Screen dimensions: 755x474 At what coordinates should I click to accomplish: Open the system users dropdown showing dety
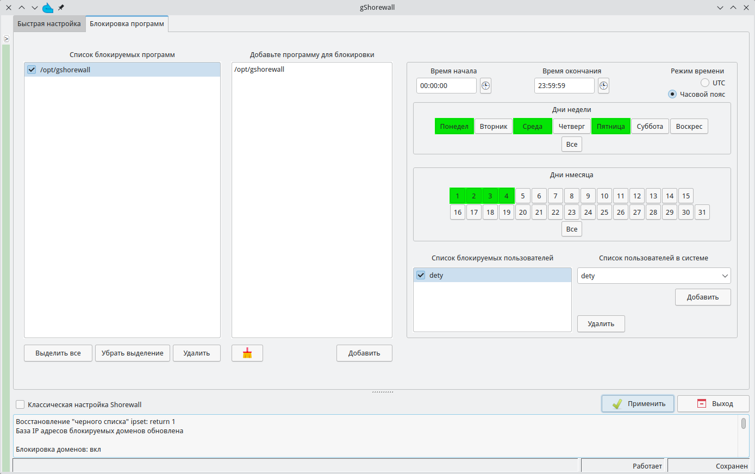[x=654, y=276]
